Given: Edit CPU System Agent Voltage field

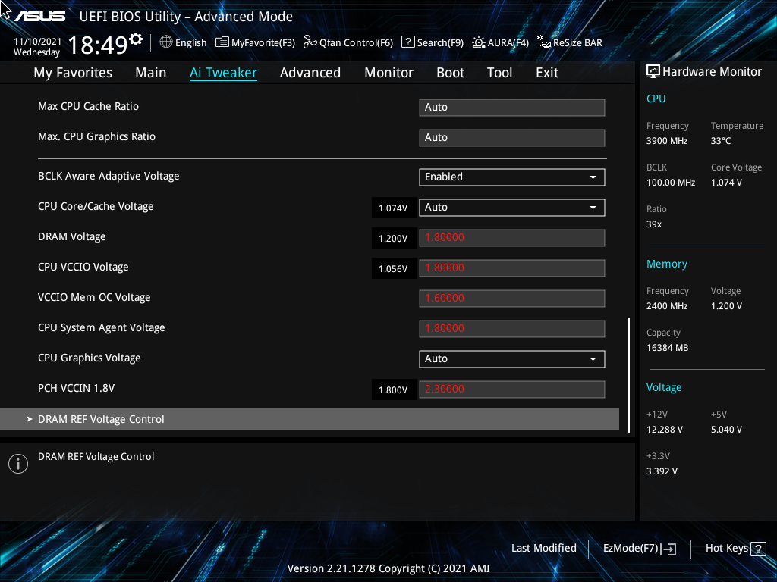Looking at the screenshot, I should point(512,329).
